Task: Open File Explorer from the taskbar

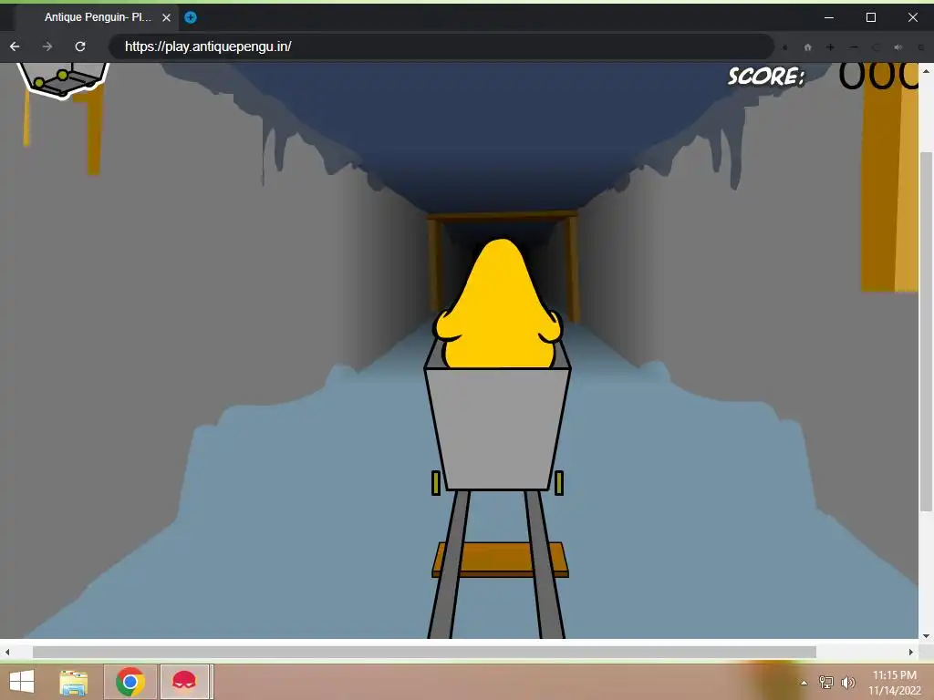Action: pyautogui.click(x=74, y=682)
